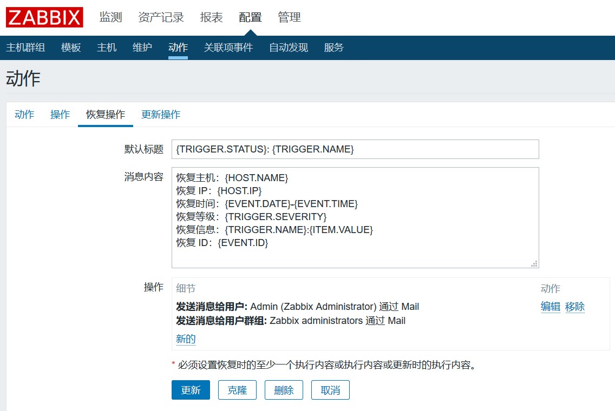615x411 pixels.
Task: Grab the message textarea resize handle
Action: [x=534, y=264]
